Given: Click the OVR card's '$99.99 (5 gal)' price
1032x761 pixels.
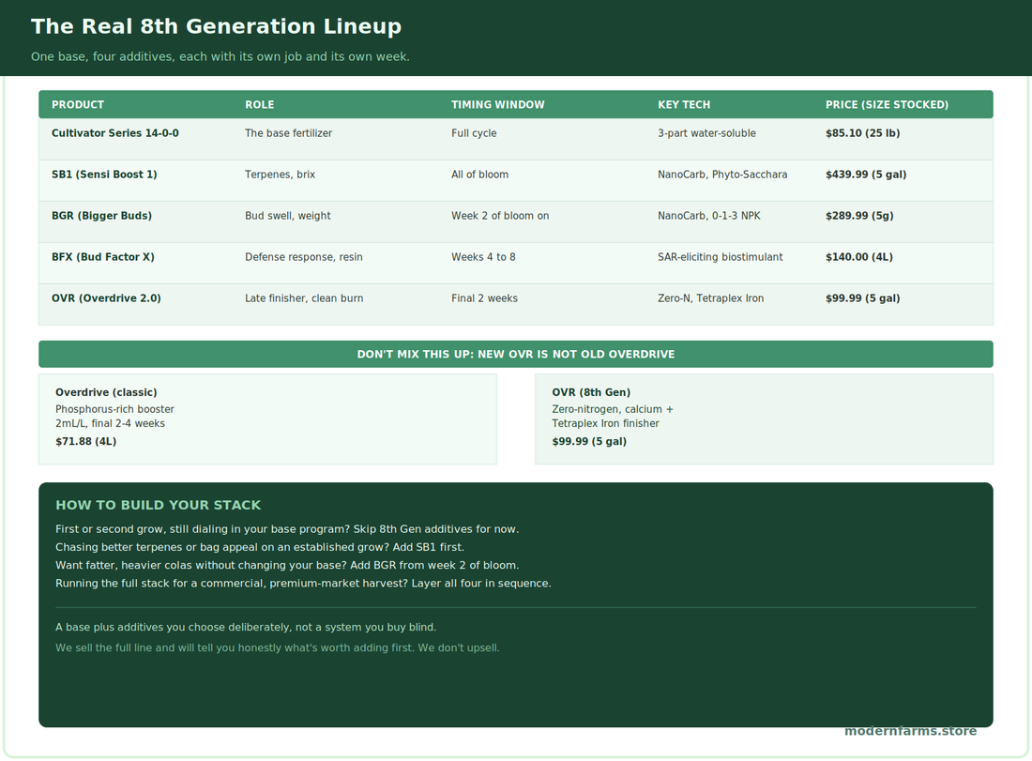Looking at the screenshot, I should coord(589,442).
